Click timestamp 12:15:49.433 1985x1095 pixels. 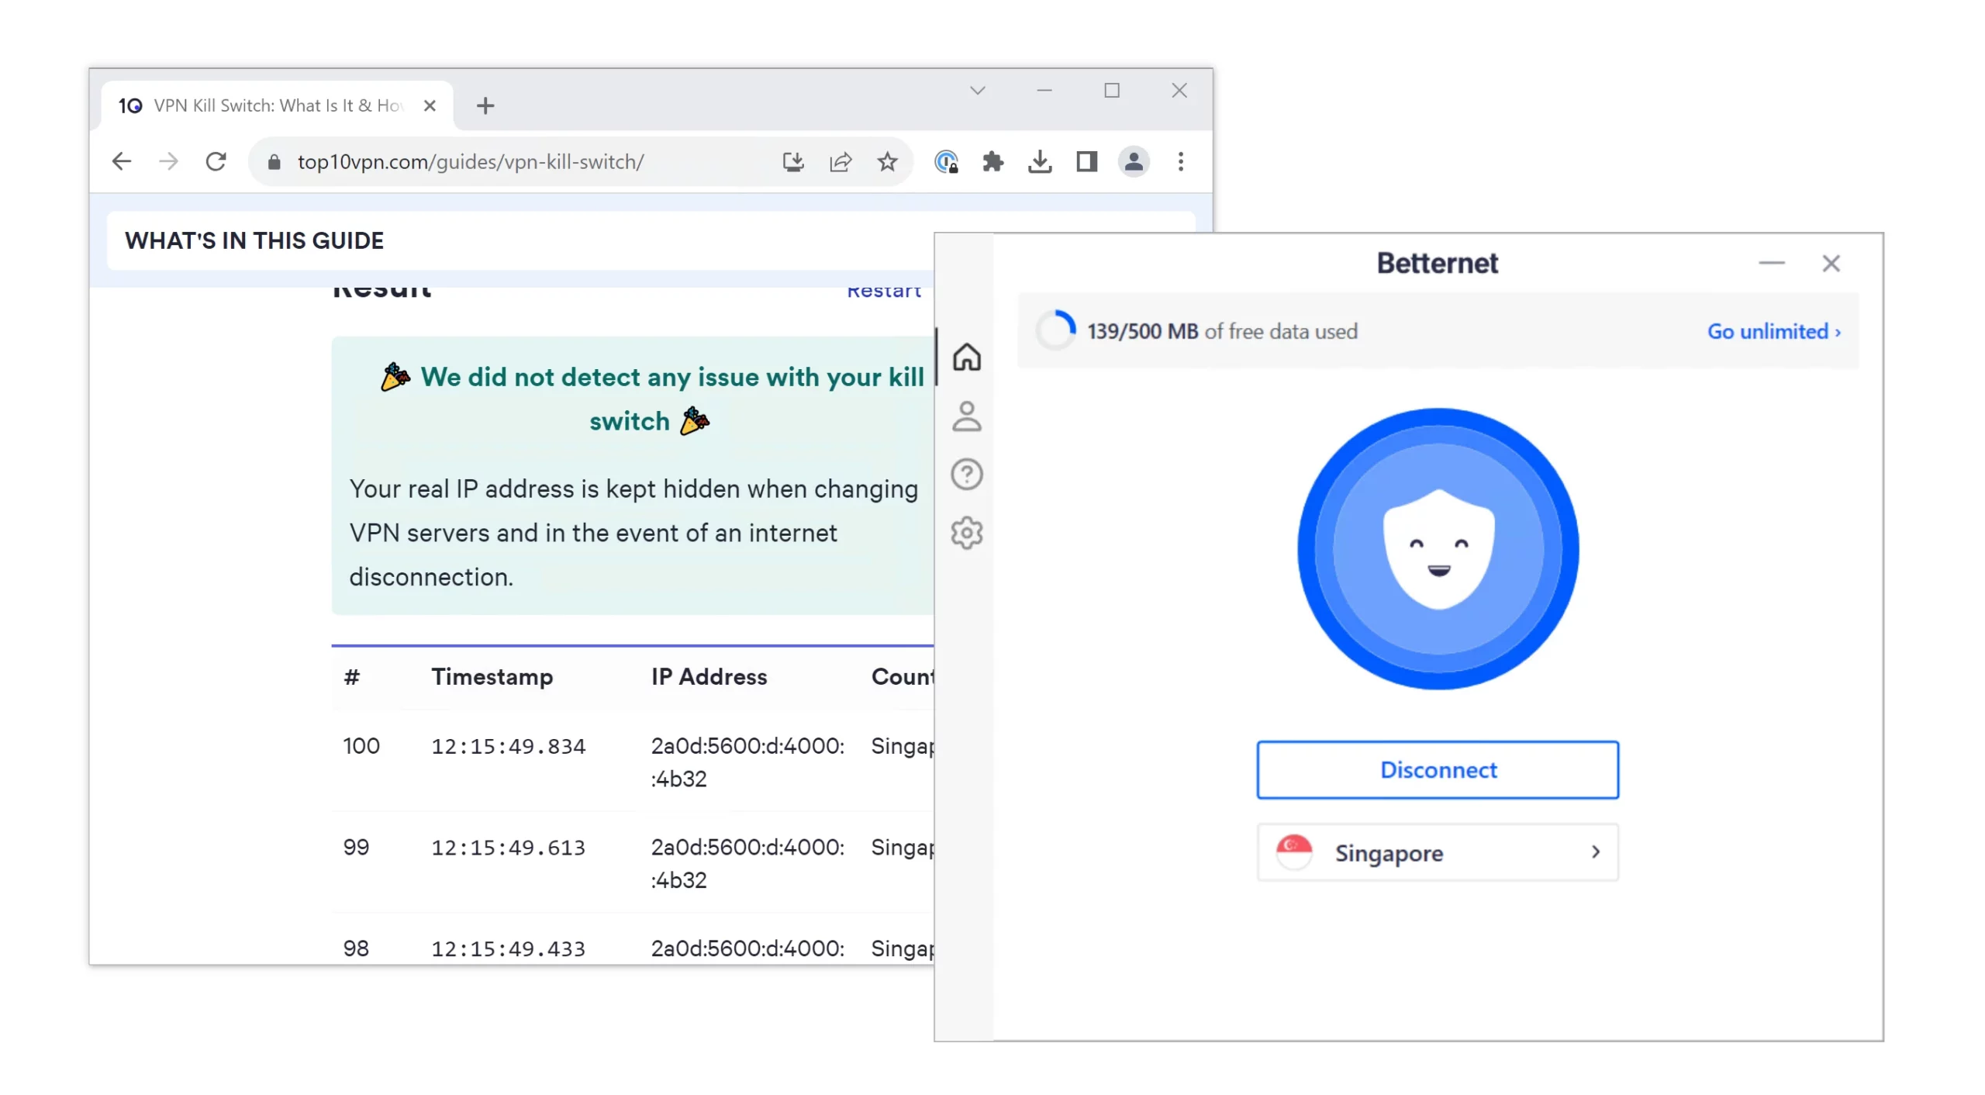tap(509, 948)
